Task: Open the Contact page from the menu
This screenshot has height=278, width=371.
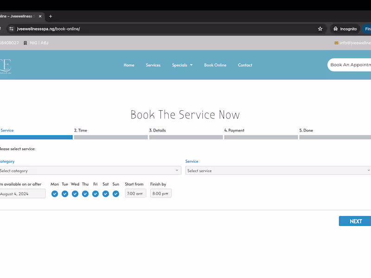Action: 245,65
